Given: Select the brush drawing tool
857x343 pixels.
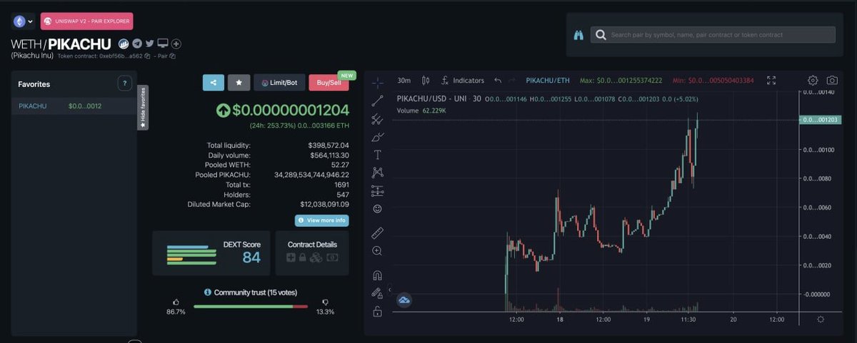Looking at the screenshot, I should click(x=377, y=136).
